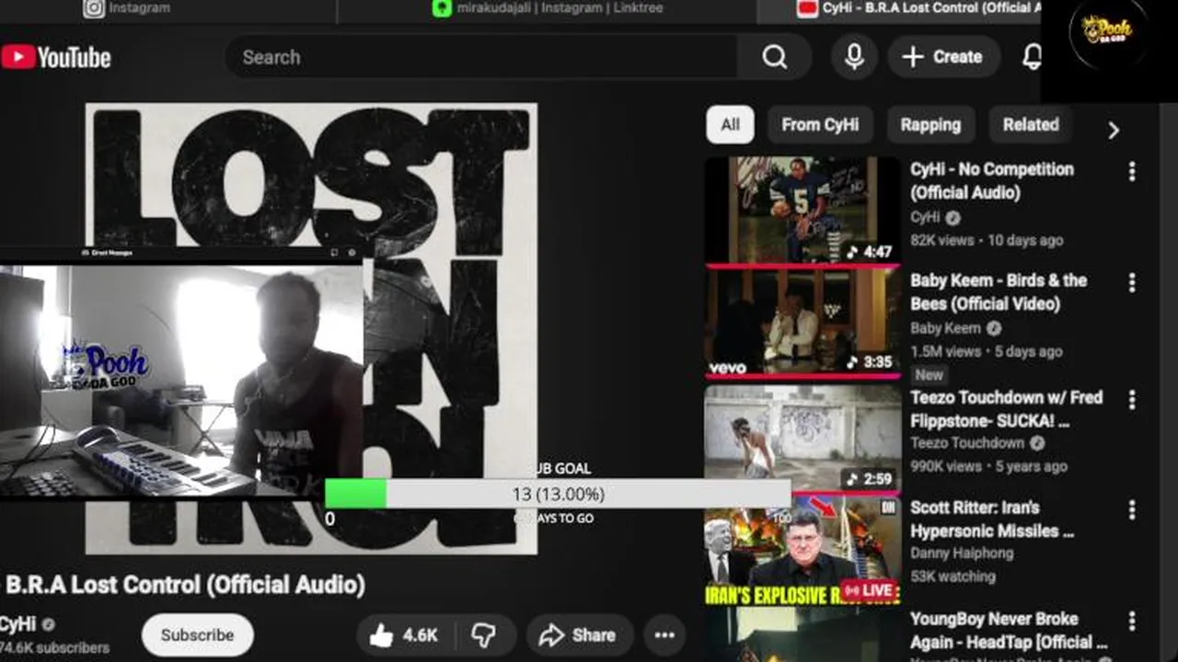This screenshot has width=1178, height=662.
Task: Show next filter chips with arrow
Action: click(1113, 130)
